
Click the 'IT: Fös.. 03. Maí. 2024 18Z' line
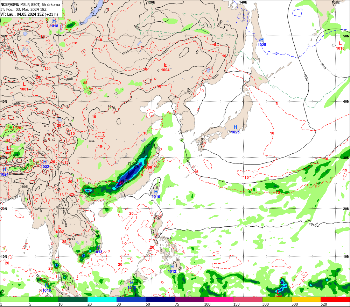coord(24,9)
